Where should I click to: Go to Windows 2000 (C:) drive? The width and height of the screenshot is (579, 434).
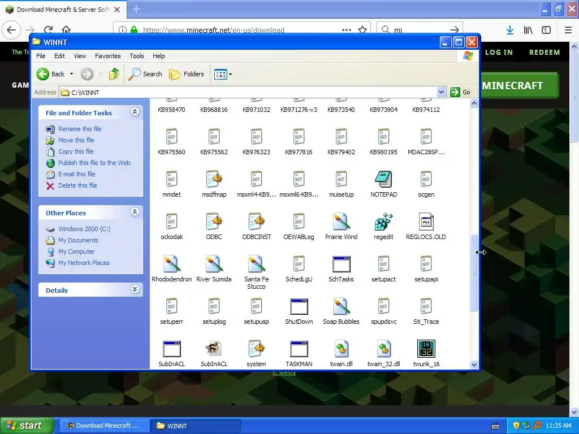coord(84,229)
